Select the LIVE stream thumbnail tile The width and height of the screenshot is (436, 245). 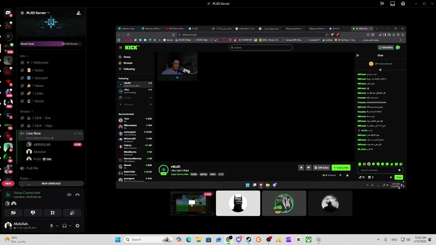pos(192,203)
